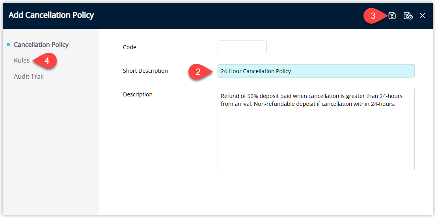Click the Save and Close icon
The image size is (436, 218).
(408, 16)
